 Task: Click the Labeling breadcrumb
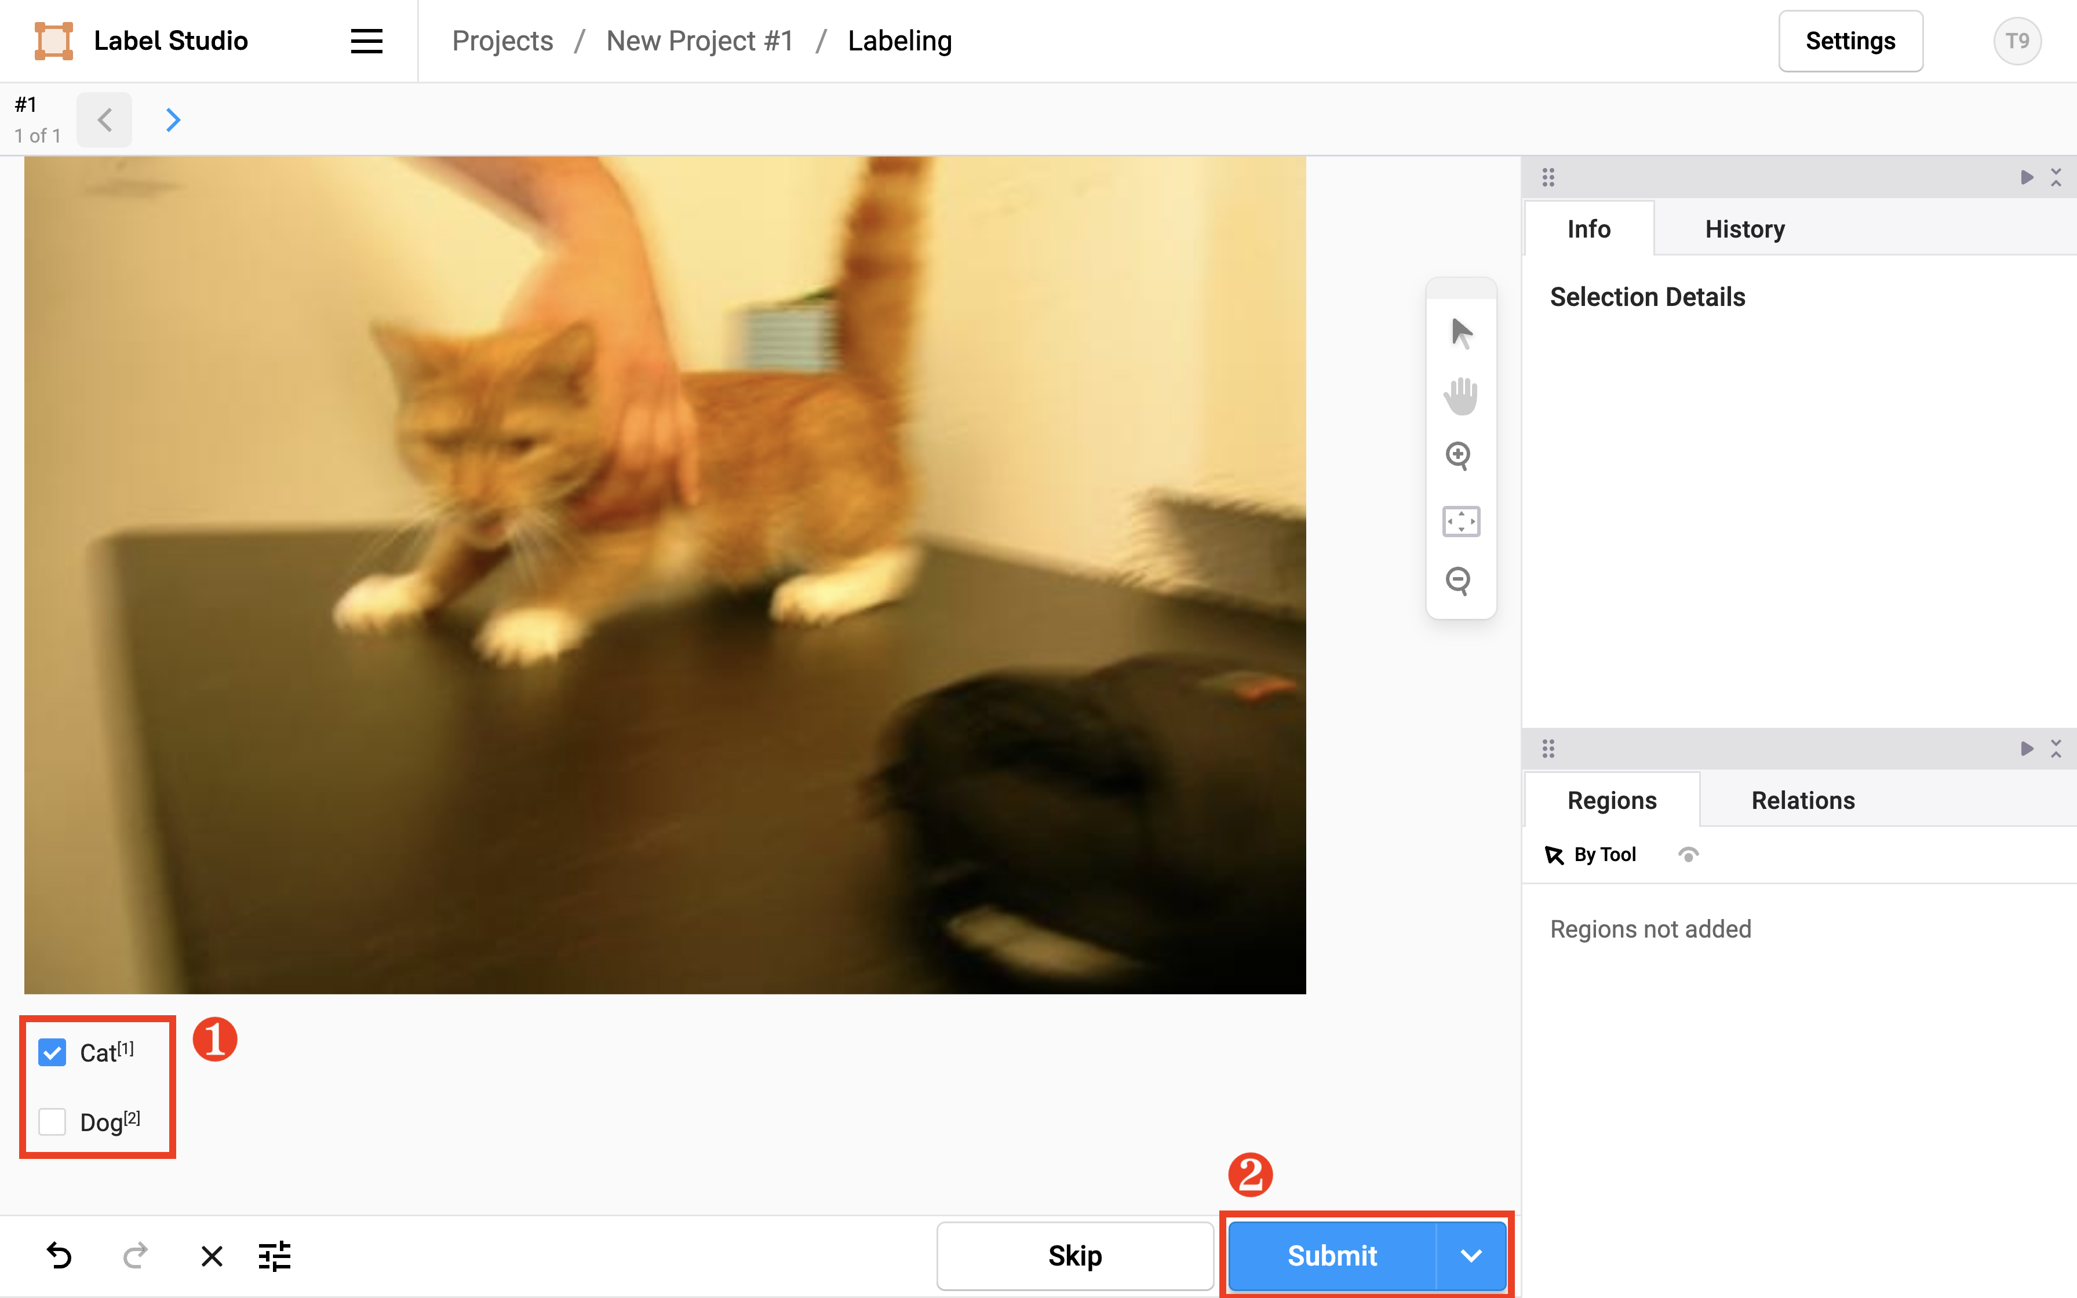[x=899, y=41]
